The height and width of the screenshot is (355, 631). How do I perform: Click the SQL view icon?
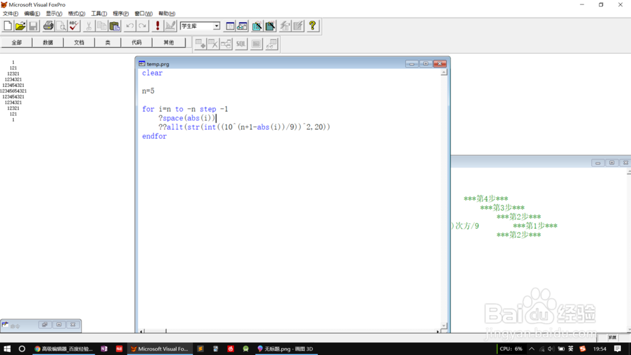(x=240, y=44)
